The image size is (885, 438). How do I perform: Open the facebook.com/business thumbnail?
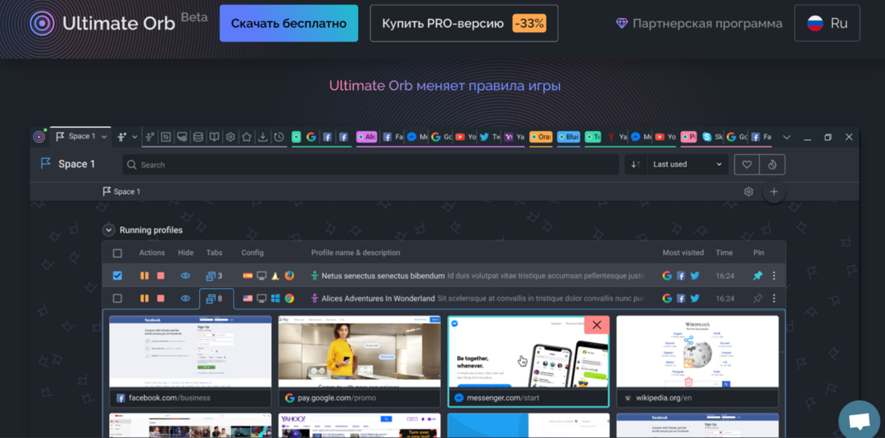point(190,361)
